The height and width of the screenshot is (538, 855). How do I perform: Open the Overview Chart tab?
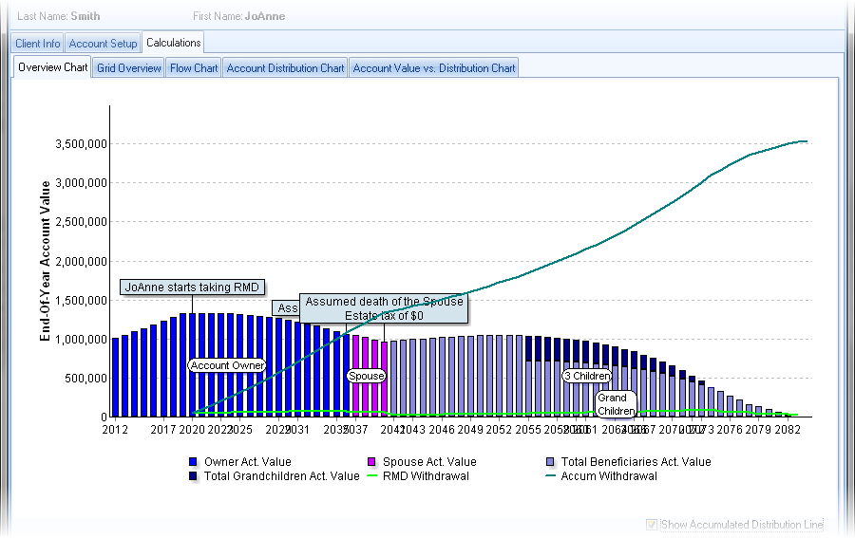click(52, 67)
